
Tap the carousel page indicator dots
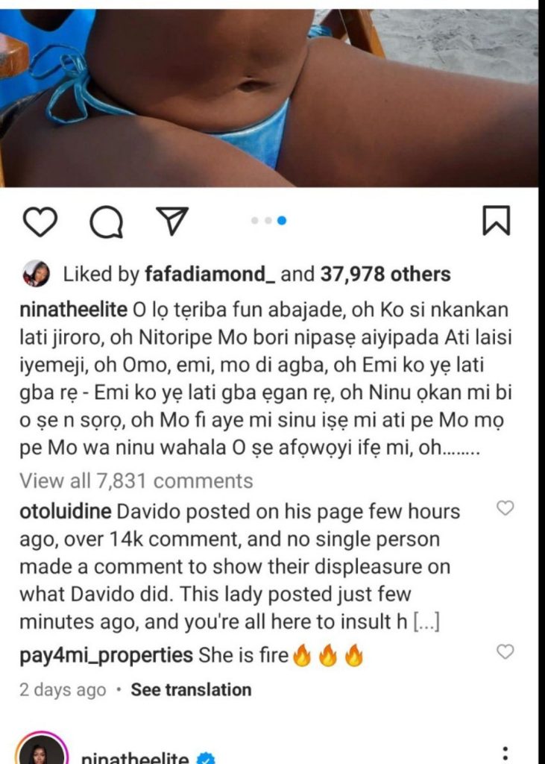click(268, 221)
